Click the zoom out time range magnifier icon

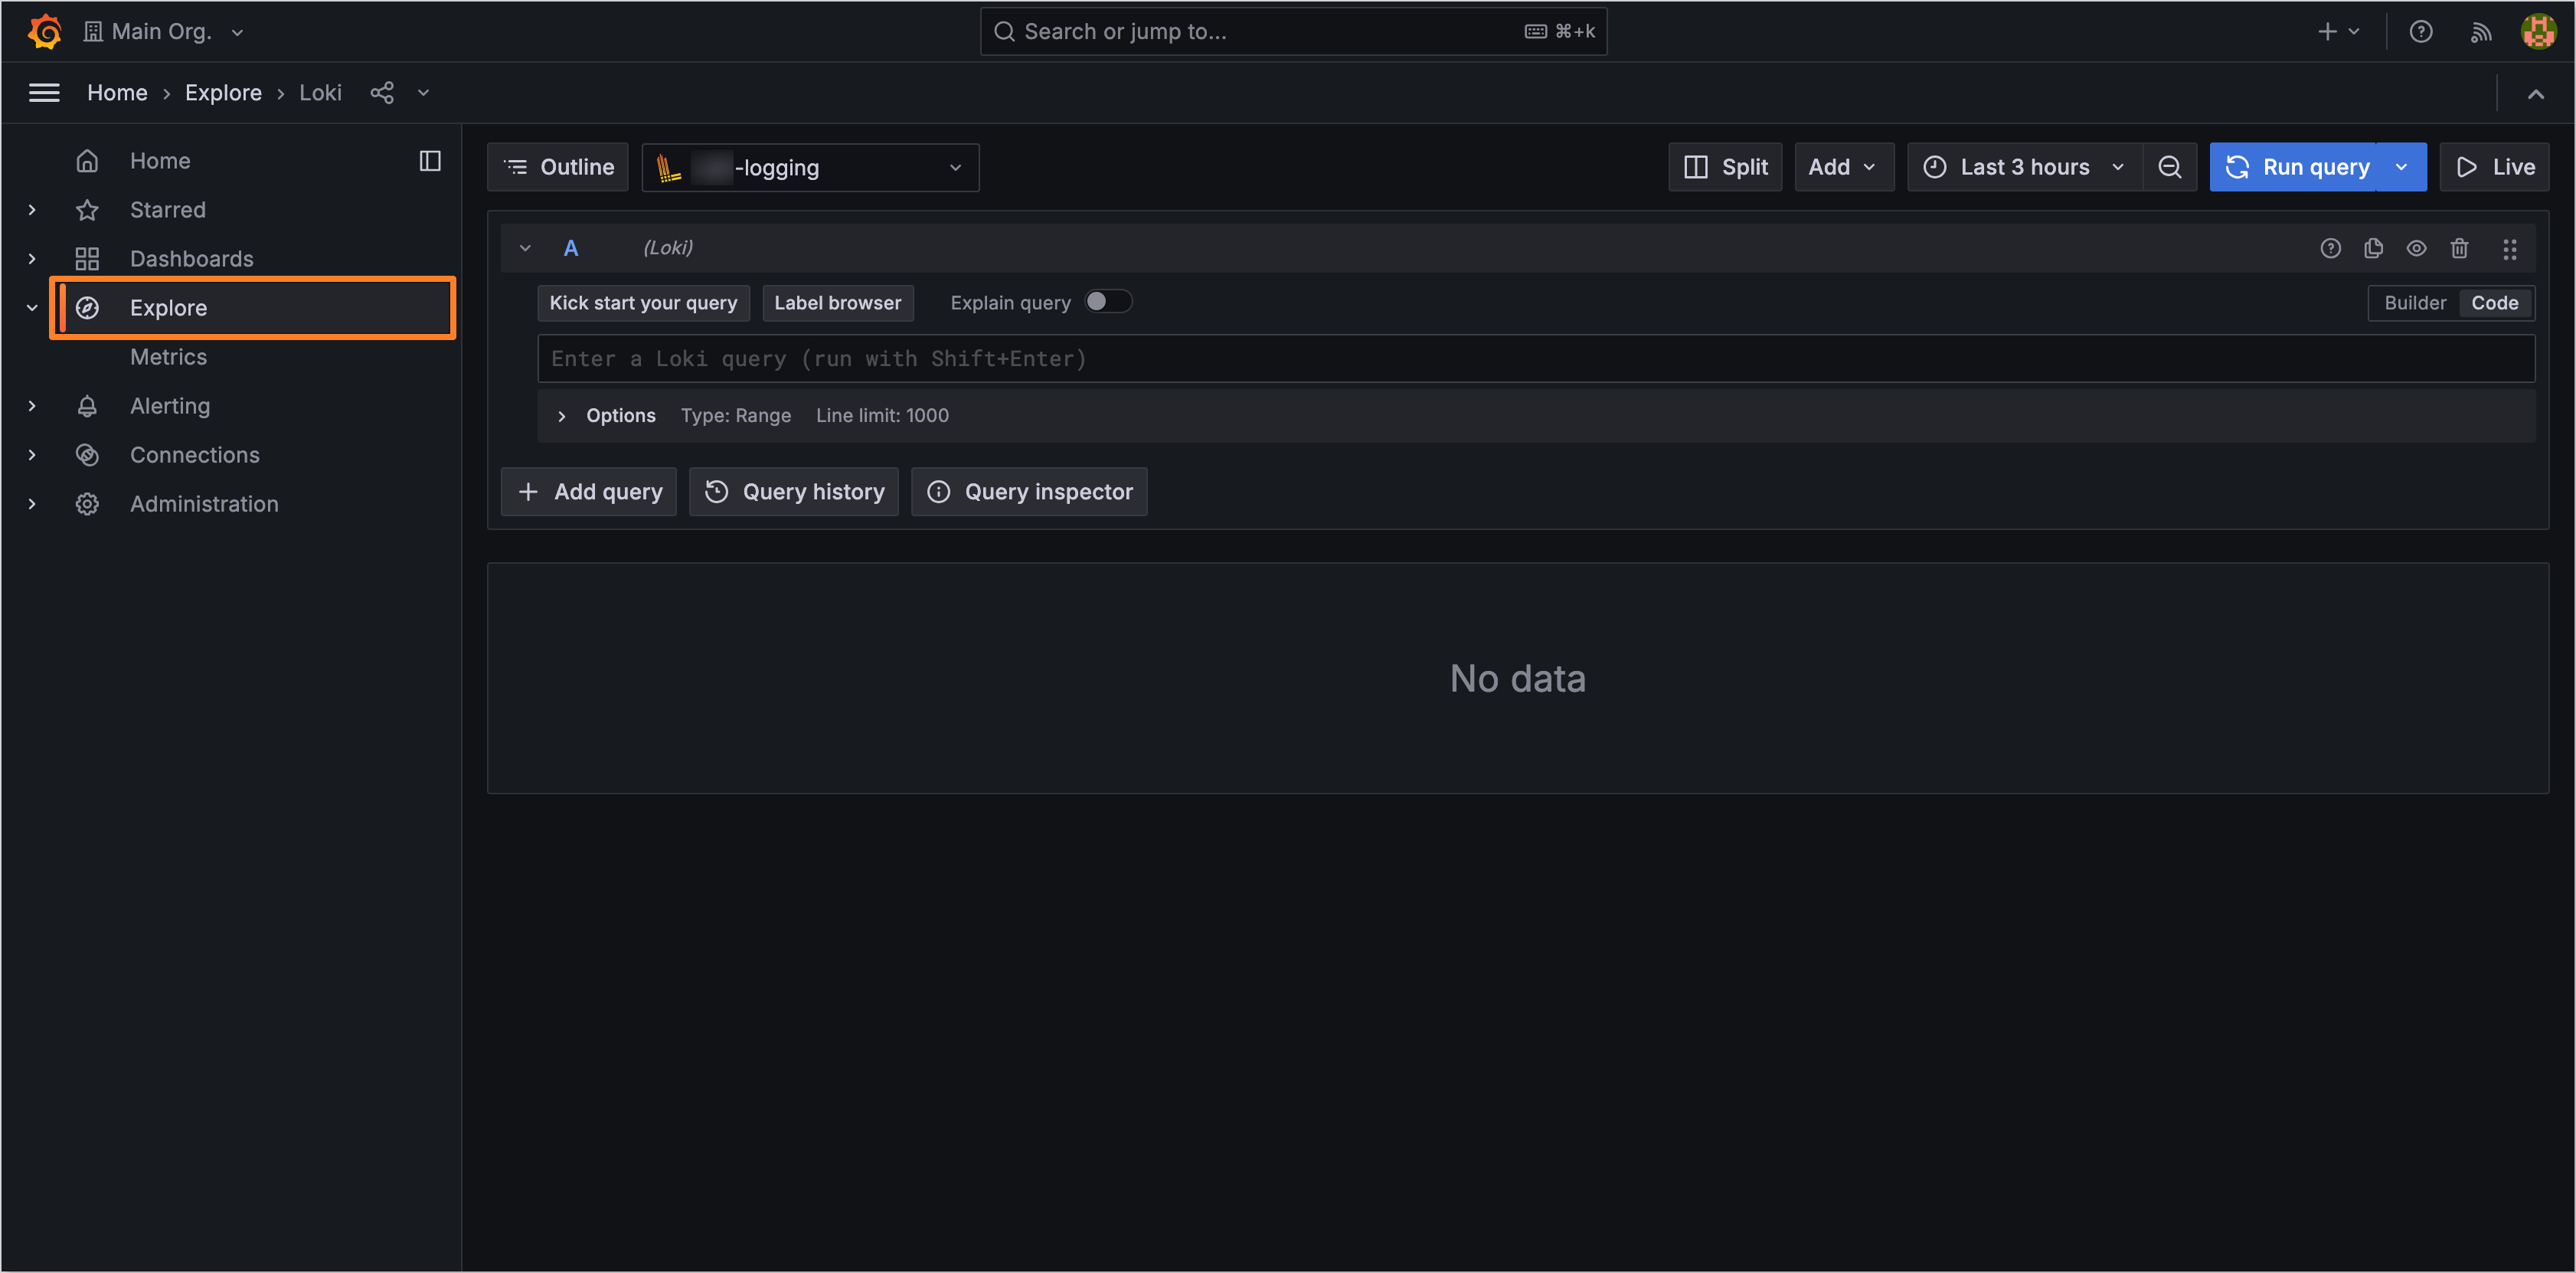pyautogui.click(x=2169, y=167)
